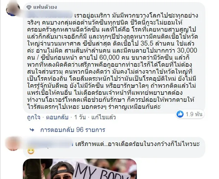Like the long comment via ถูกใจ
This screenshot has height=179, width=219.
coord(34,117)
